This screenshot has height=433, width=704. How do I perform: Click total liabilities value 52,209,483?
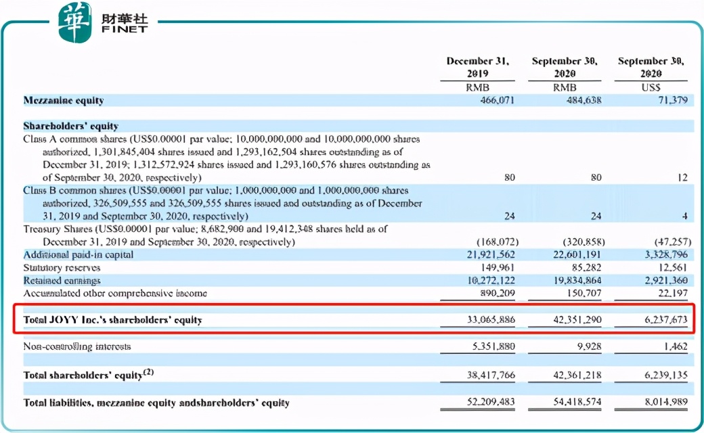pyautogui.click(x=491, y=402)
